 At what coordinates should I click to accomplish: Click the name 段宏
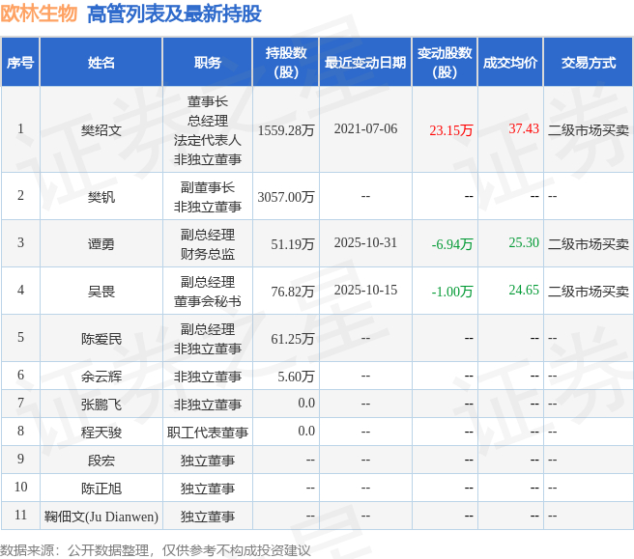pyautogui.click(x=101, y=461)
